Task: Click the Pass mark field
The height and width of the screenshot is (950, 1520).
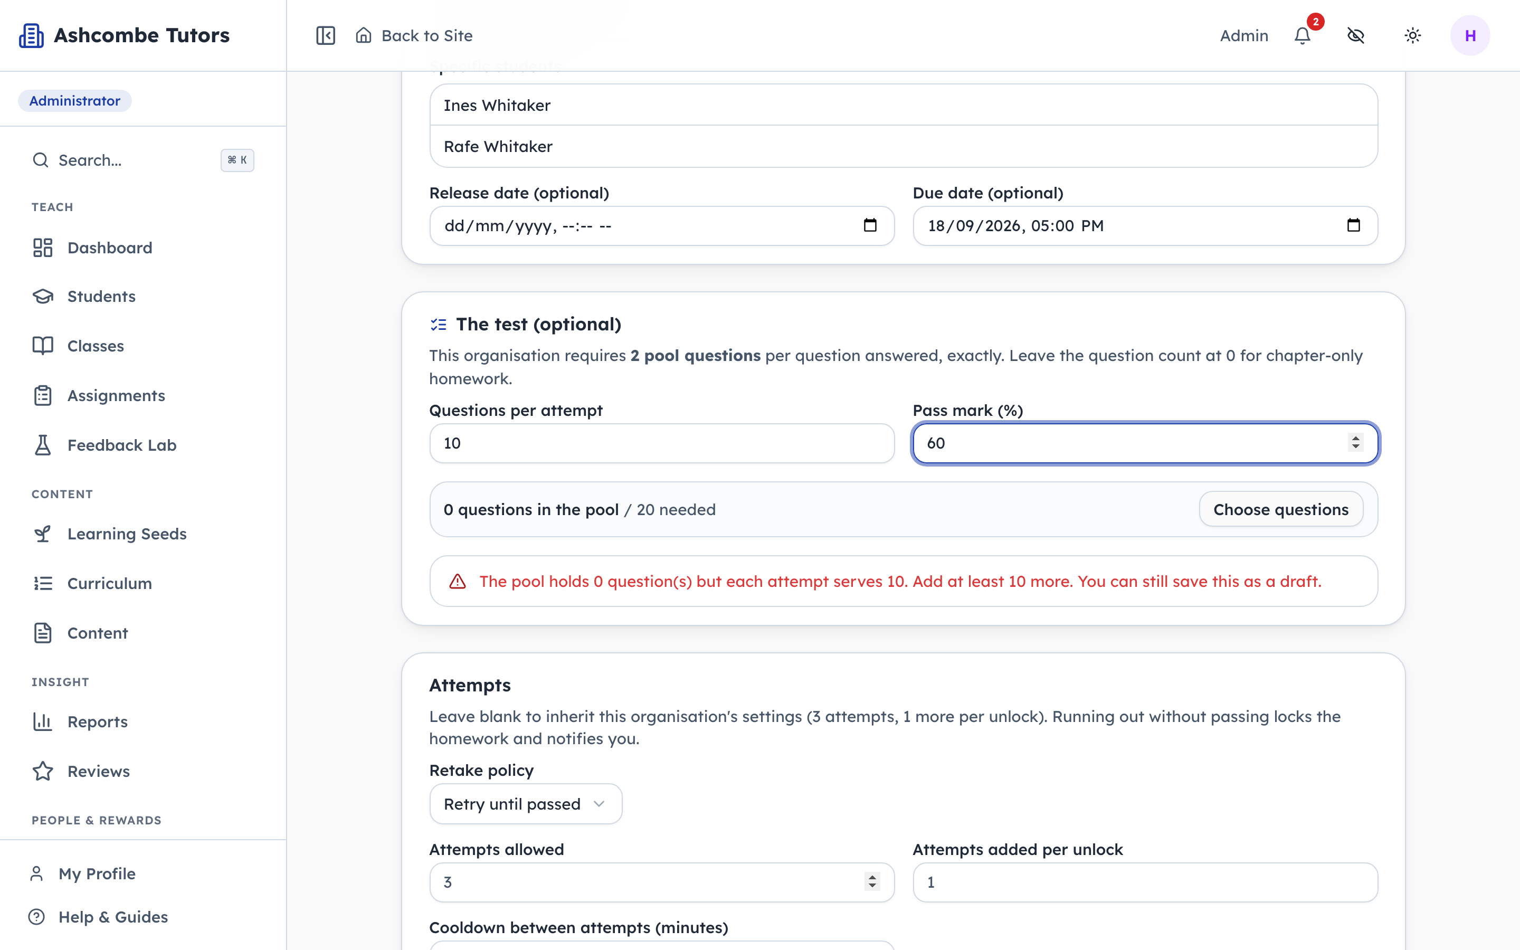Action: [x=1145, y=443]
